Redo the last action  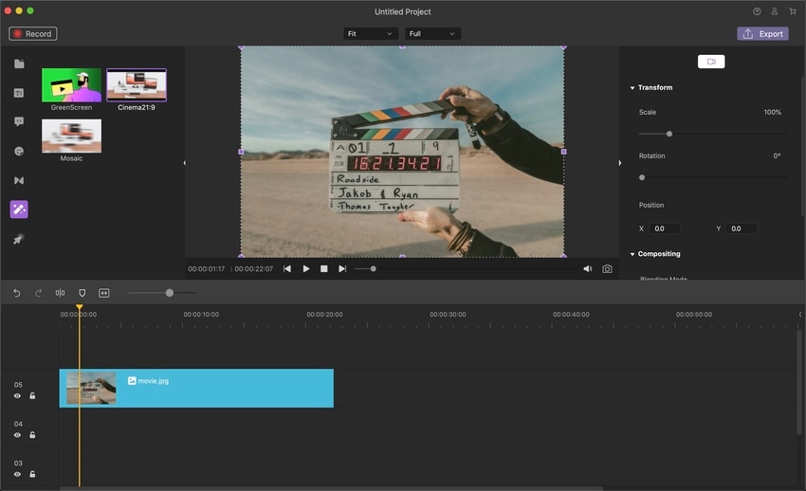pyautogui.click(x=38, y=293)
